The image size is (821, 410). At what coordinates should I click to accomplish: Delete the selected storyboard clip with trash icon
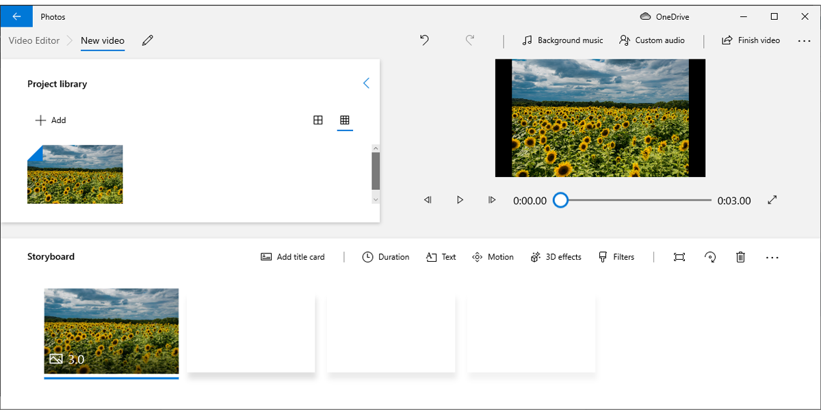740,257
